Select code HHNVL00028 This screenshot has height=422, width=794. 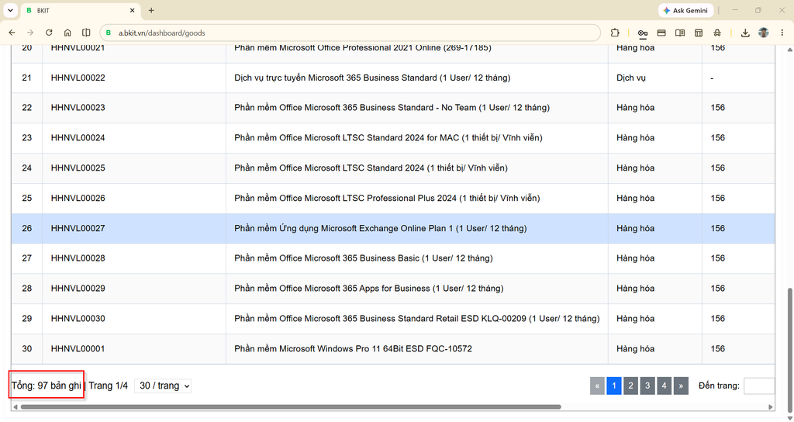(x=78, y=258)
